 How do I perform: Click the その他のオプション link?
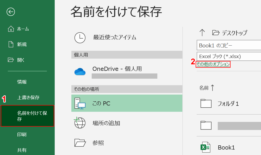(x=213, y=64)
